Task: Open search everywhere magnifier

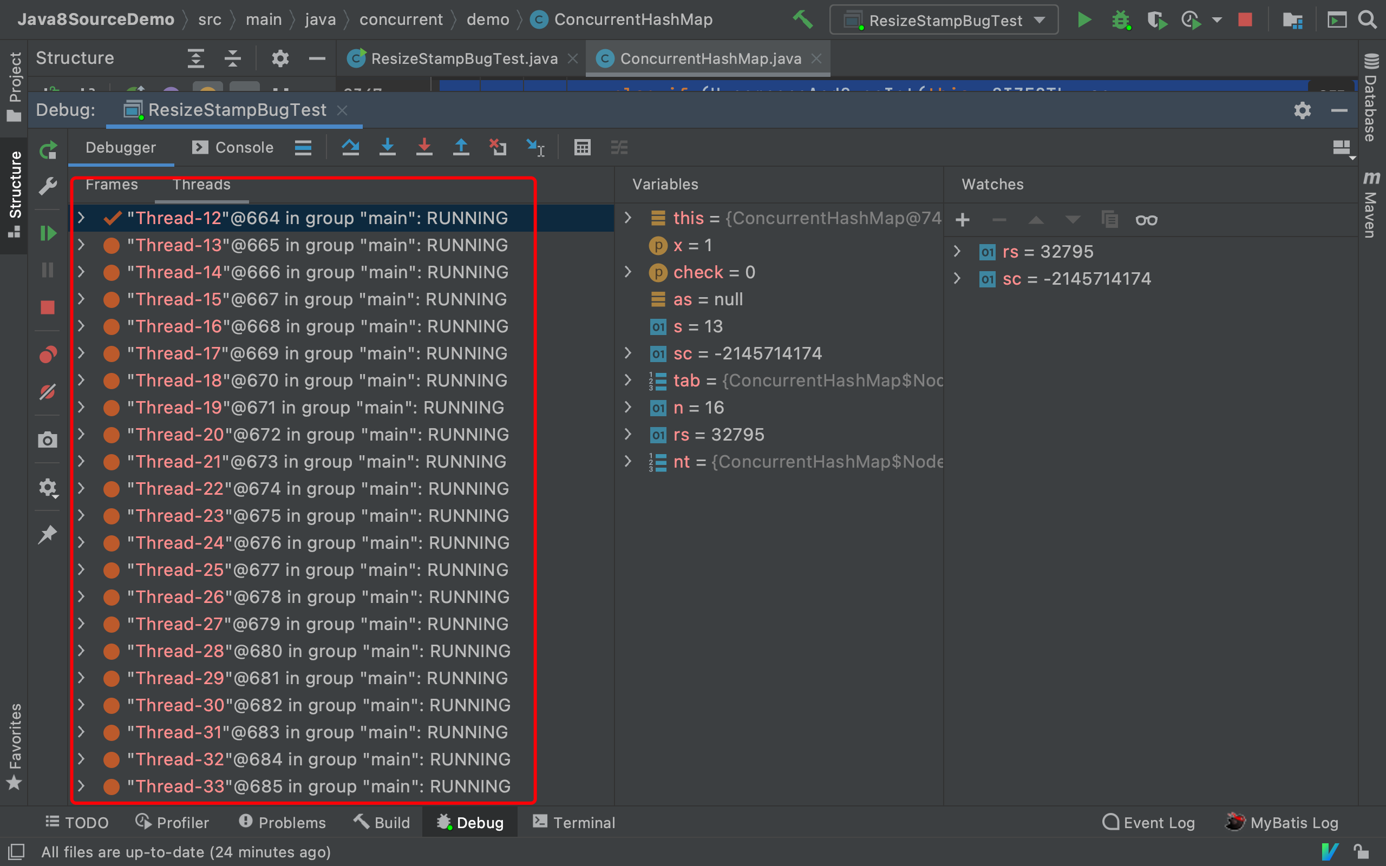Action: 1368,20
